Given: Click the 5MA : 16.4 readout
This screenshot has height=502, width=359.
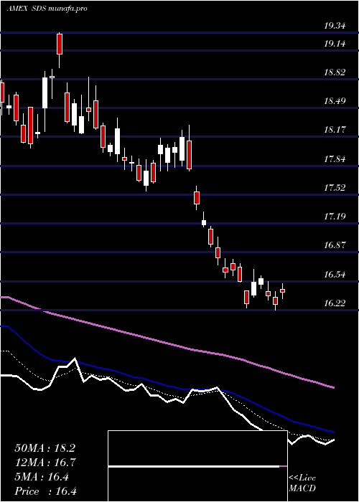Looking at the screenshot, I should coord(42,477).
